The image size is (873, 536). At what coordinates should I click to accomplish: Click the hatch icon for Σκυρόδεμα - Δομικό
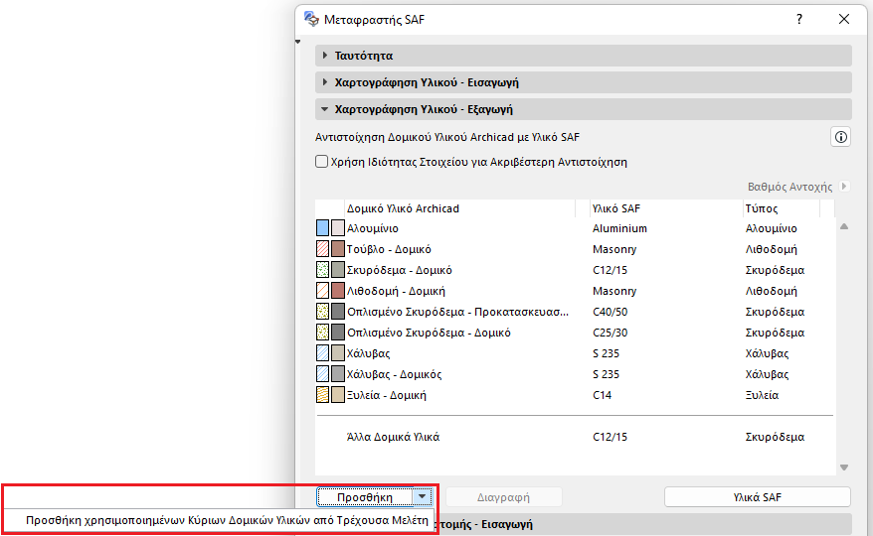[322, 270]
